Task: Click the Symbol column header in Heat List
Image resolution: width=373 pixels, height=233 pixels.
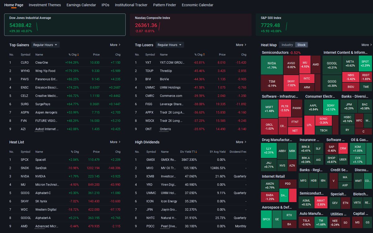Action: [25, 152]
